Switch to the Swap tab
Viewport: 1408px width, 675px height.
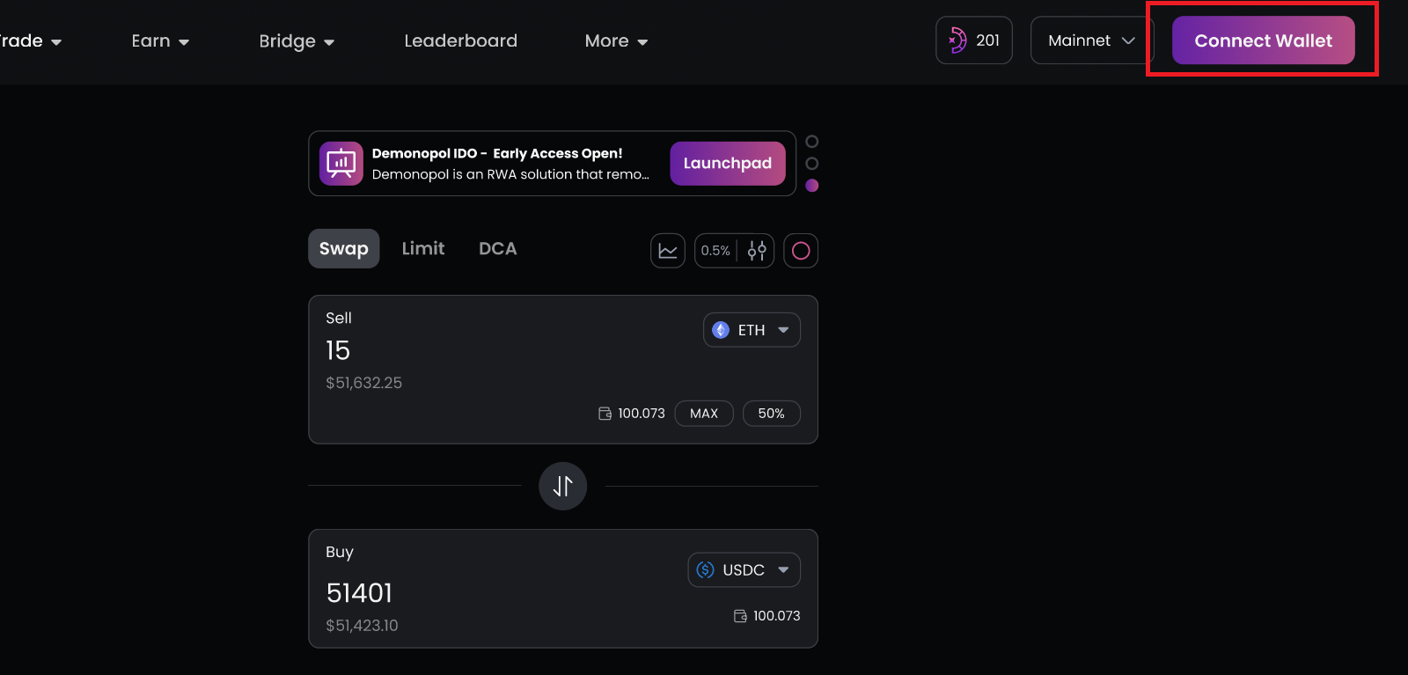point(344,249)
